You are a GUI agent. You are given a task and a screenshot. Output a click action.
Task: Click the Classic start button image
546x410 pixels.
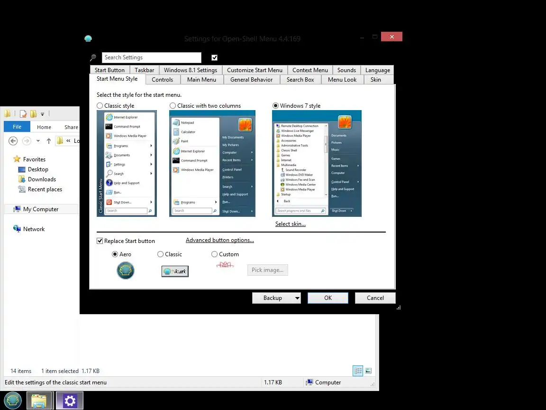[175, 271]
